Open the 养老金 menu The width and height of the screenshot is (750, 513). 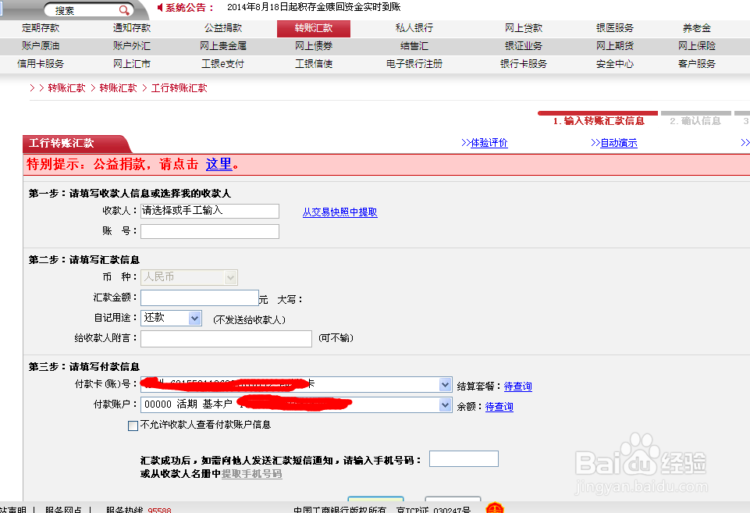coord(696,28)
